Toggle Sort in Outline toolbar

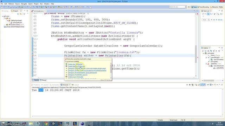click(x=208, y=51)
